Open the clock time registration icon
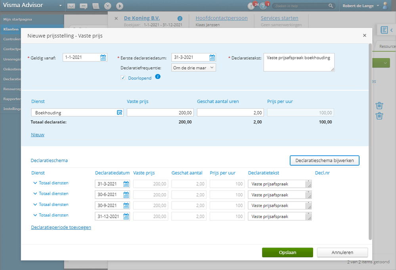The height and width of the screenshot is (270, 396). pyautogui.click(x=107, y=6)
